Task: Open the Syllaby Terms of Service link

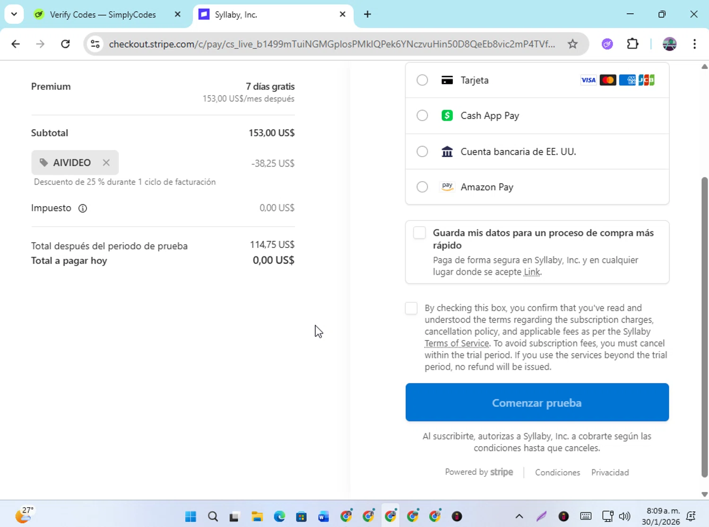Action: [x=457, y=343]
